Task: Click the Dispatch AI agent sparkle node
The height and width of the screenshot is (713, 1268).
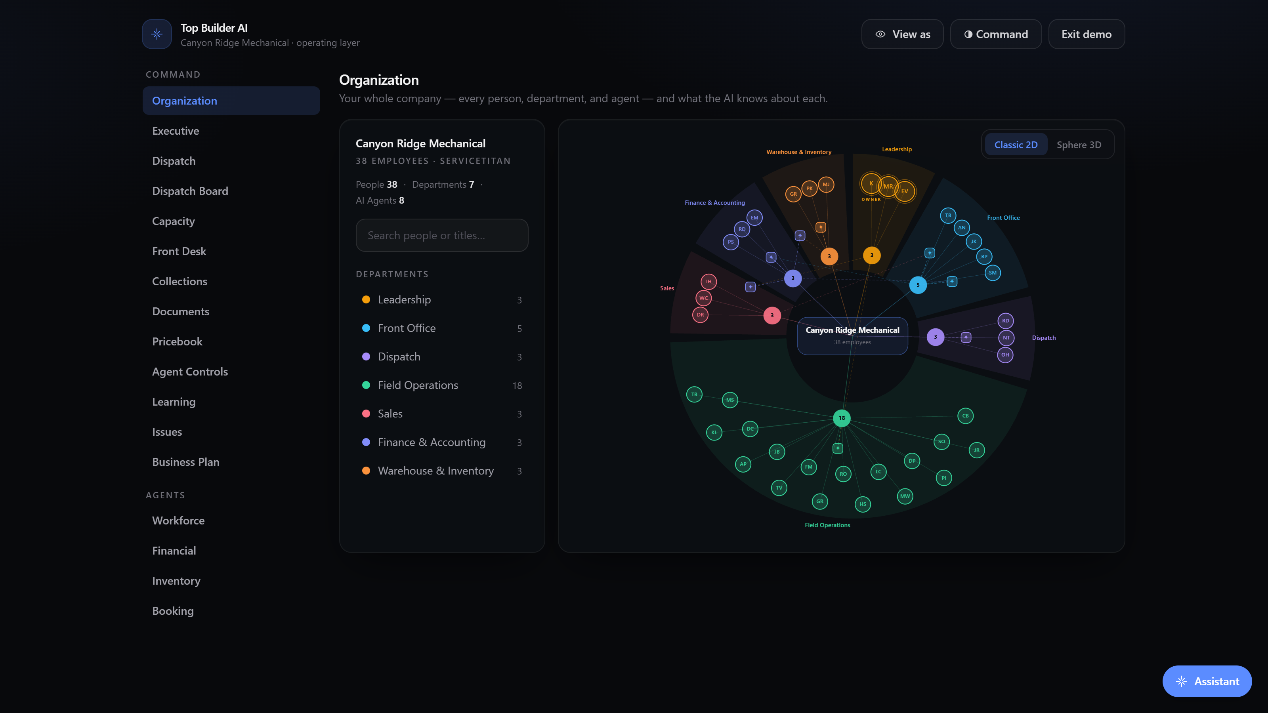Action: [966, 337]
